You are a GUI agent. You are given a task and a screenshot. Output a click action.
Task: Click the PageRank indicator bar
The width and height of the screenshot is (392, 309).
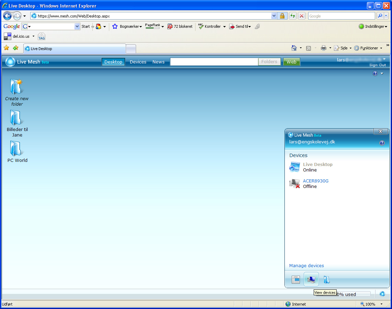click(x=153, y=26)
